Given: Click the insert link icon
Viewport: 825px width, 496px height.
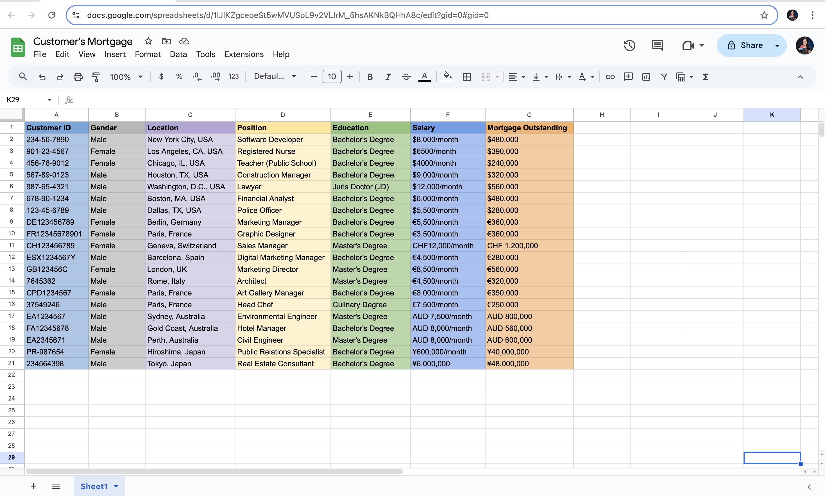Looking at the screenshot, I should 610,77.
